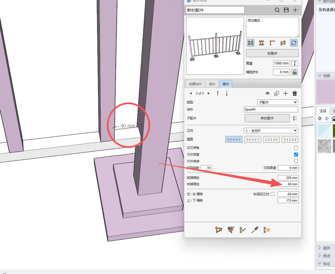
Task: Save the assembly with the floppy disk icon
Action: (286, 10)
